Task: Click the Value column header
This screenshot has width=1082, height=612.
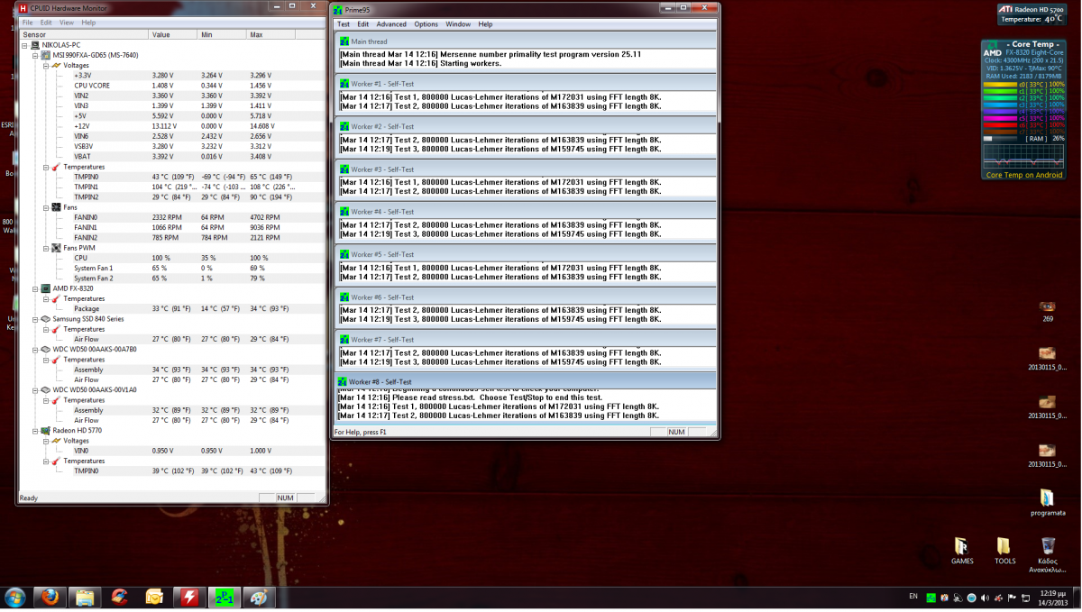Action: click(172, 34)
